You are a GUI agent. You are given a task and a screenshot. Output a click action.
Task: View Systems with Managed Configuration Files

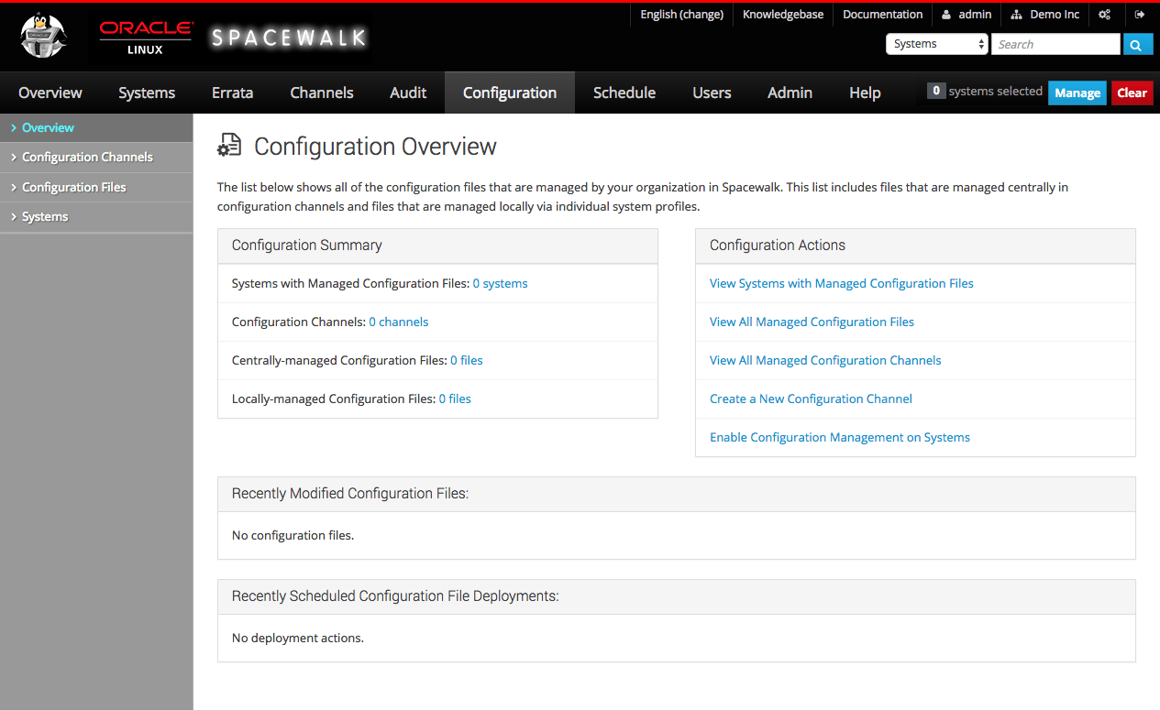[x=842, y=283]
